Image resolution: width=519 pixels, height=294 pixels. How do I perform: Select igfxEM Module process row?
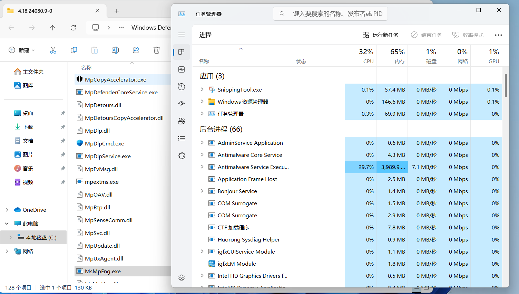coord(347,264)
